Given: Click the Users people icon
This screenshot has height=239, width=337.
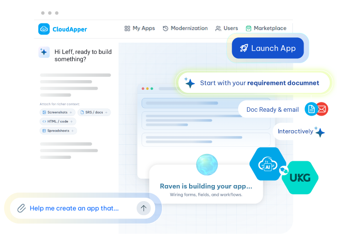Looking at the screenshot, I should click(x=218, y=29).
